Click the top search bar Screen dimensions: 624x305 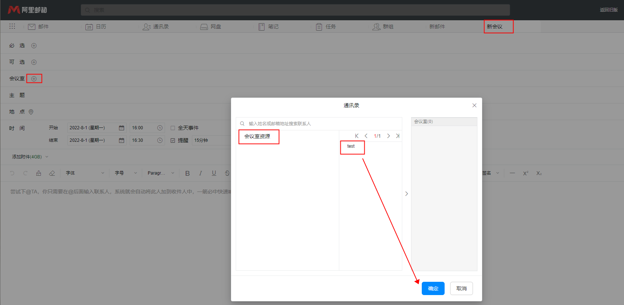click(295, 10)
